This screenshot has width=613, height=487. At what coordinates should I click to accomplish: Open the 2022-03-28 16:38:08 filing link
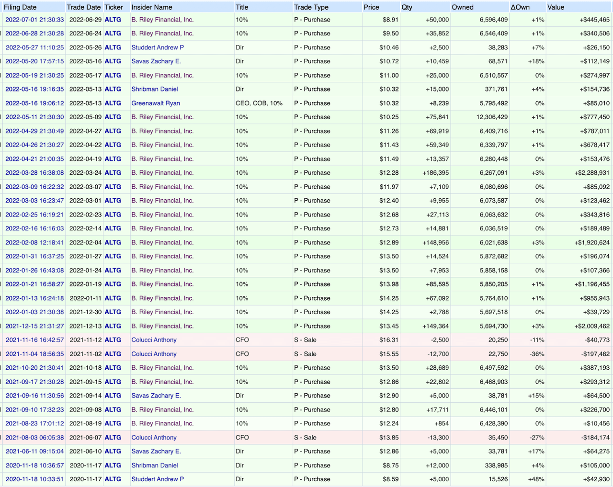click(x=34, y=173)
